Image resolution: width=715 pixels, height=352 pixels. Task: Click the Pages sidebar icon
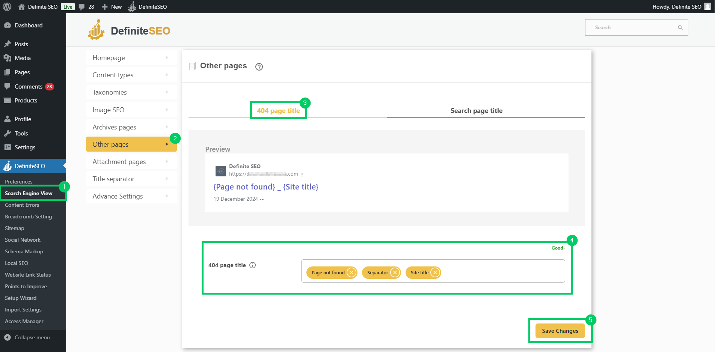coord(8,72)
